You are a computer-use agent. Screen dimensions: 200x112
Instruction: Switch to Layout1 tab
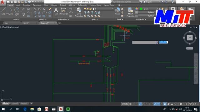coord(15,103)
